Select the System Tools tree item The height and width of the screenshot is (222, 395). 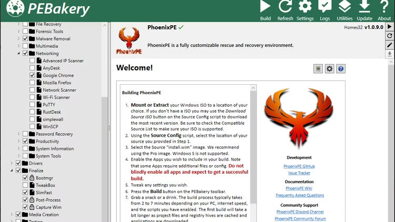[x=48, y=156]
